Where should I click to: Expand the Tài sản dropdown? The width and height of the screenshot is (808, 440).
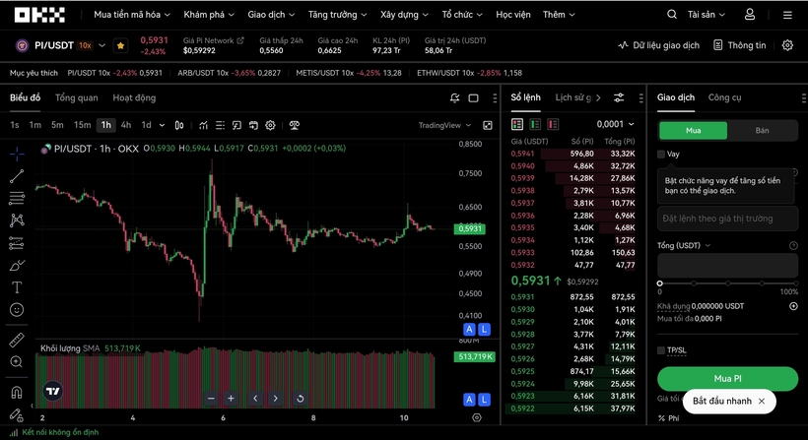pos(706,15)
